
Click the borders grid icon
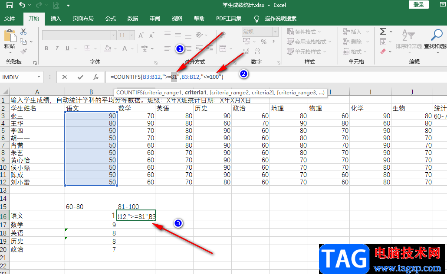click(x=88, y=48)
